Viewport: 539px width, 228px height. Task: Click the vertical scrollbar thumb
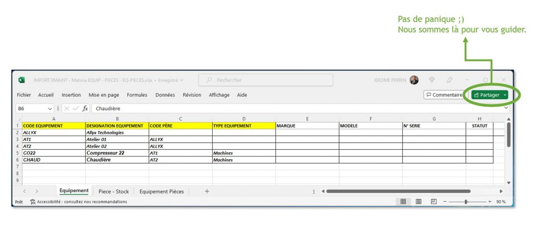click(509, 134)
